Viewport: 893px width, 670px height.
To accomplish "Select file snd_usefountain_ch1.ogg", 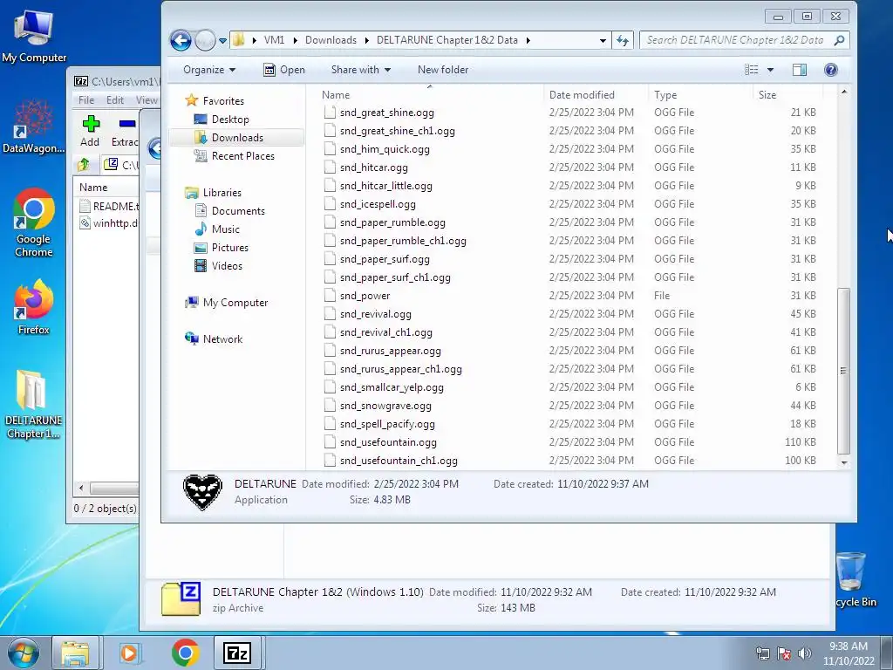I will tap(399, 461).
